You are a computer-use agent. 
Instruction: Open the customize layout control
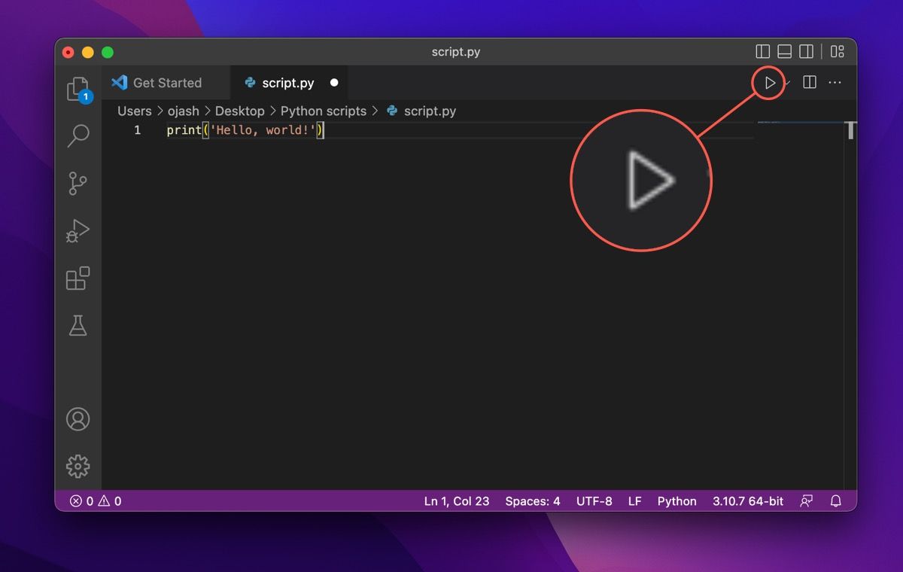pos(837,51)
